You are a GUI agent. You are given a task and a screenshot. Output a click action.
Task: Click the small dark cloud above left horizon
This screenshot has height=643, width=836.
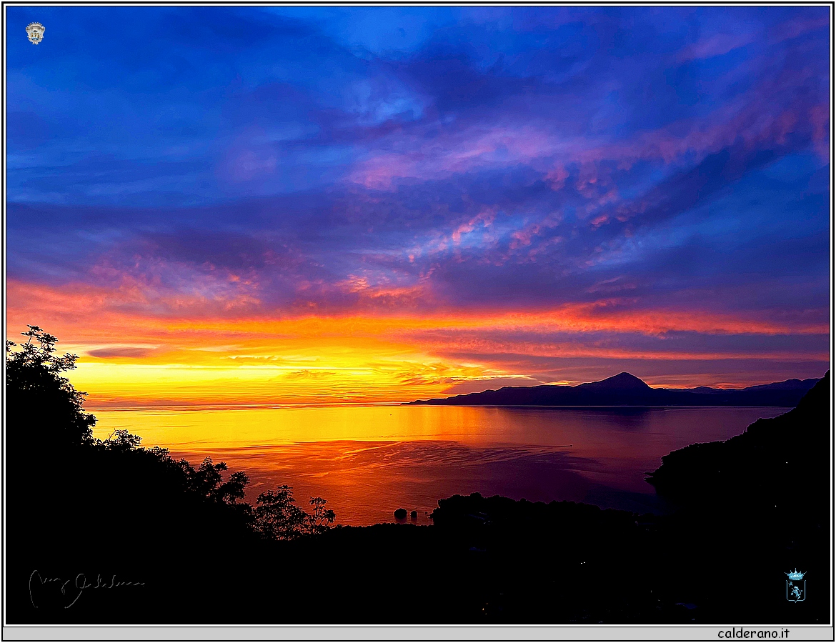tap(118, 352)
